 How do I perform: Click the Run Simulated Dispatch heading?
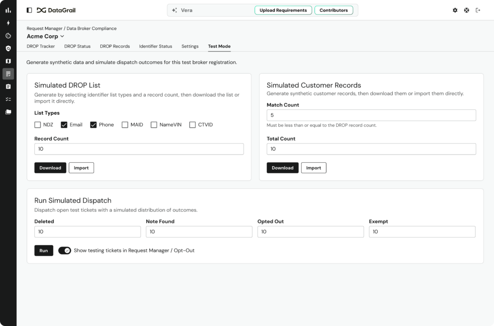tap(73, 201)
